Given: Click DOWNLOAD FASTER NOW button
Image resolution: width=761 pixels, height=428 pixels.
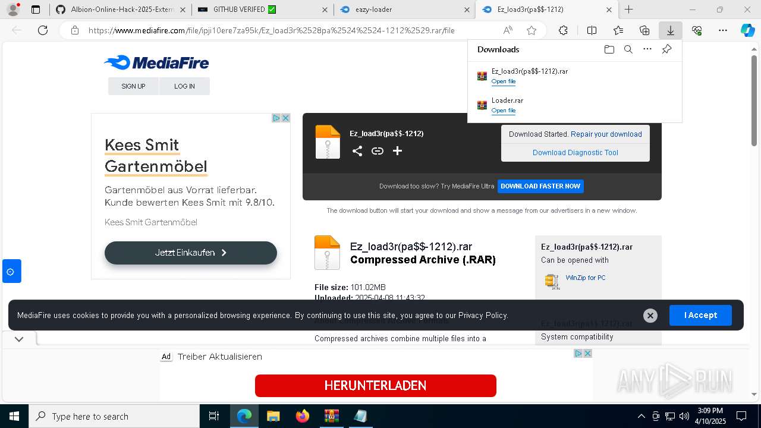Looking at the screenshot, I should [x=540, y=186].
